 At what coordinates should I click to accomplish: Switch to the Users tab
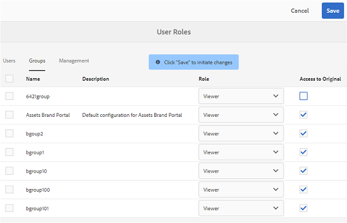click(9, 61)
